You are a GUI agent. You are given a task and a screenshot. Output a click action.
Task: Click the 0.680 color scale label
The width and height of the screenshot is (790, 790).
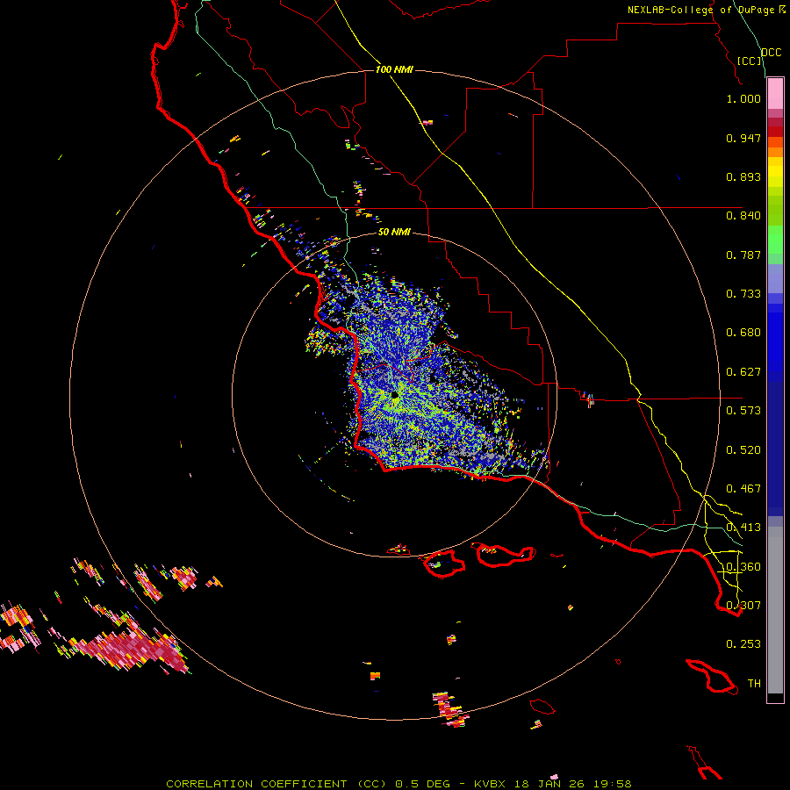coord(743,333)
